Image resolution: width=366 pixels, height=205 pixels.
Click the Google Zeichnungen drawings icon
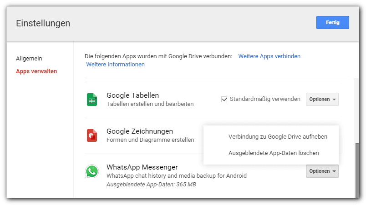pos(92,135)
